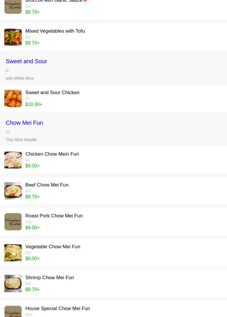Click the House Special Chow Mei Fun logo icon
227x317 pixels.
(x=13, y=312)
